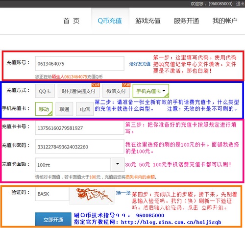This screenshot has width=245, height=228.
Task: Open the 充值卡面额 dropdown arrow
Action: pos(118,164)
